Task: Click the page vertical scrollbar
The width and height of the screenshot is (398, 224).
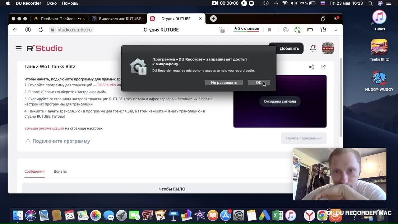Action: 341,97
